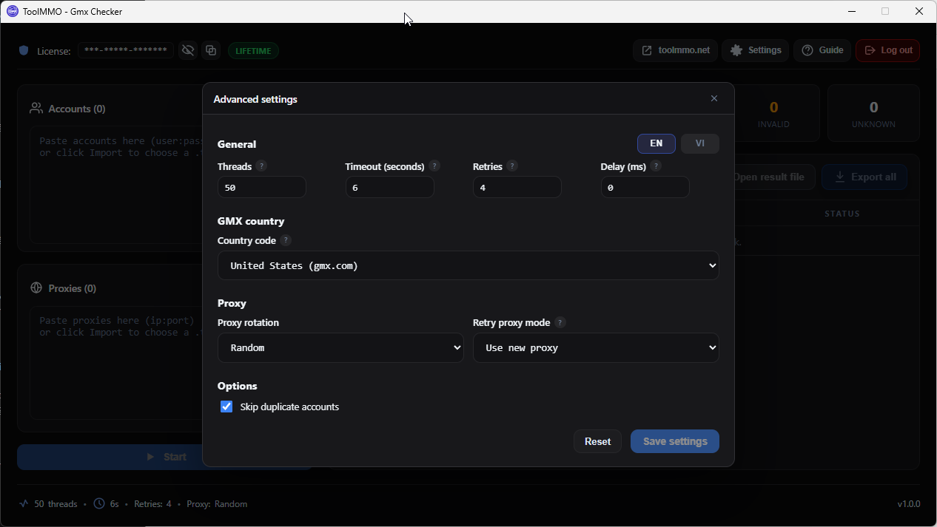Toggle license key visibility eye icon
937x527 pixels.
click(x=188, y=50)
